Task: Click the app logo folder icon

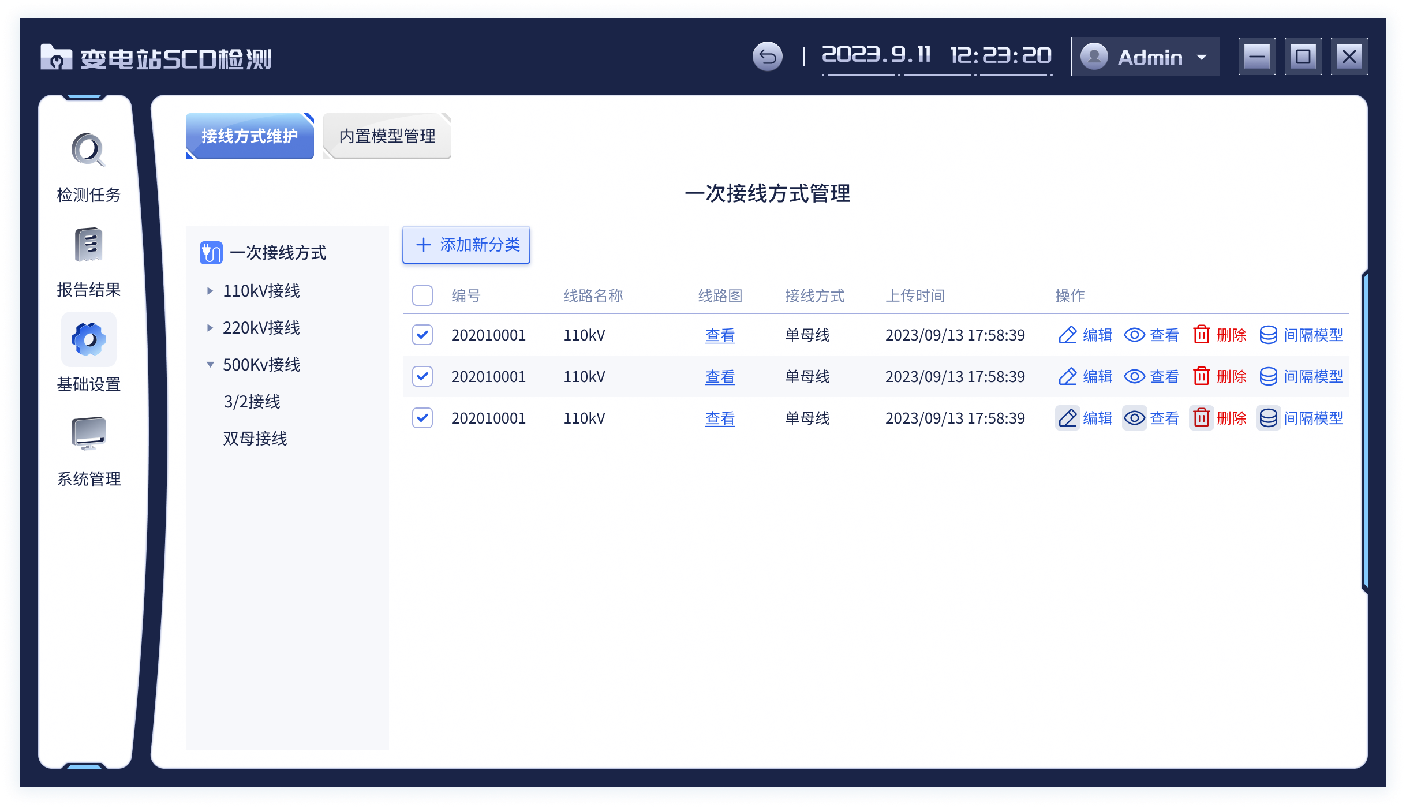Action: pos(56,57)
